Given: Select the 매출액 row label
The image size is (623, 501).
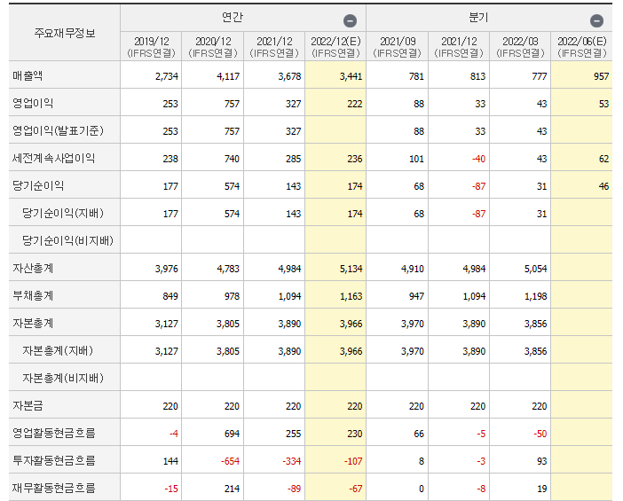Looking at the screenshot, I should [x=28, y=75].
